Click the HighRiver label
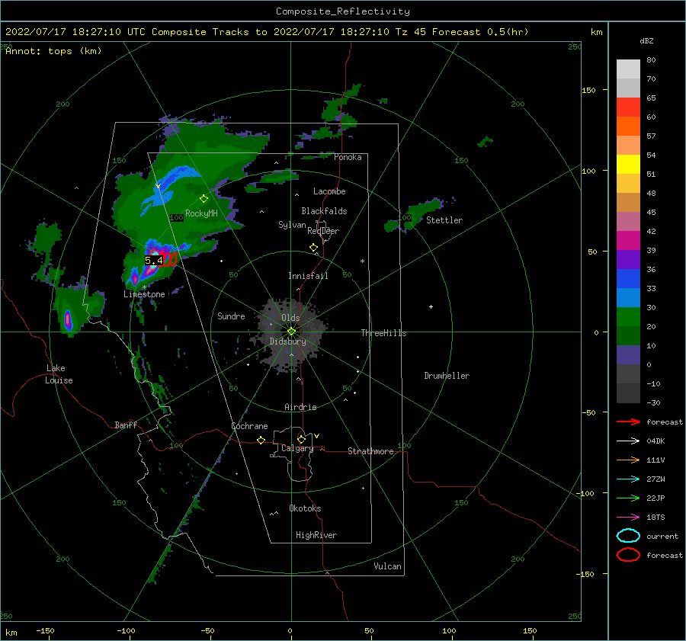The image size is (686, 641). [316, 535]
